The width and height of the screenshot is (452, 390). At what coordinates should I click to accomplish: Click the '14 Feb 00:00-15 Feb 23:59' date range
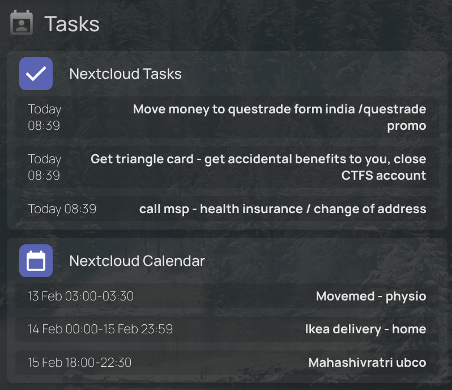[100, 329]
